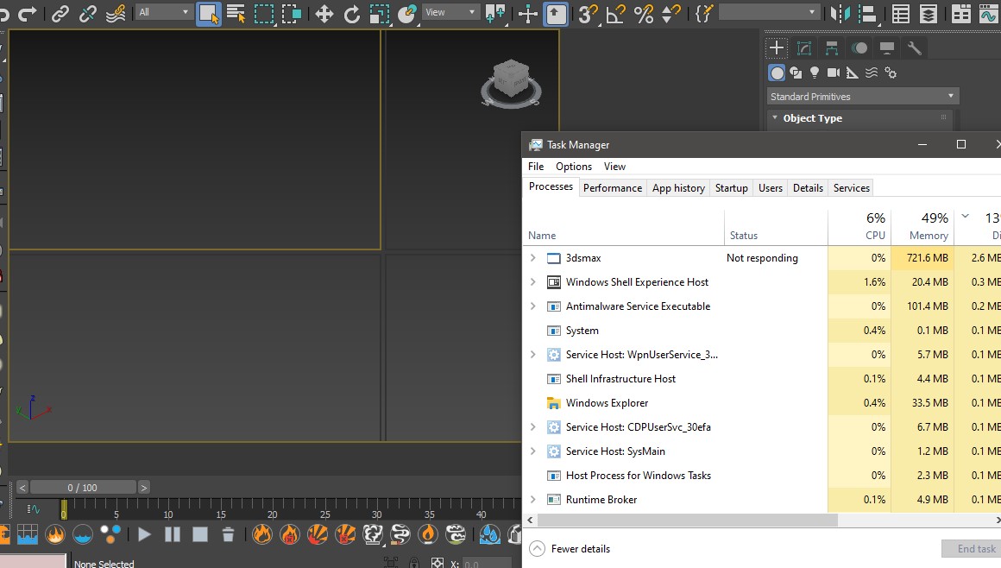Click the Select and Move tool
The image size is (1001, 568).
pyautogui.click(x=324, y=14)
